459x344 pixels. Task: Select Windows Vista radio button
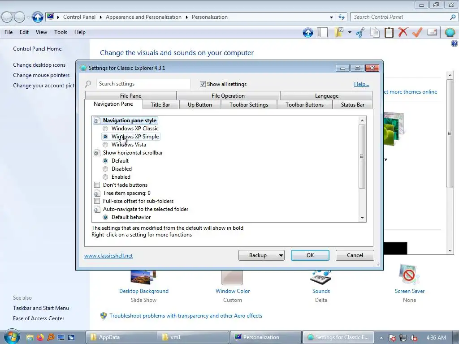[x=105, y=145]
